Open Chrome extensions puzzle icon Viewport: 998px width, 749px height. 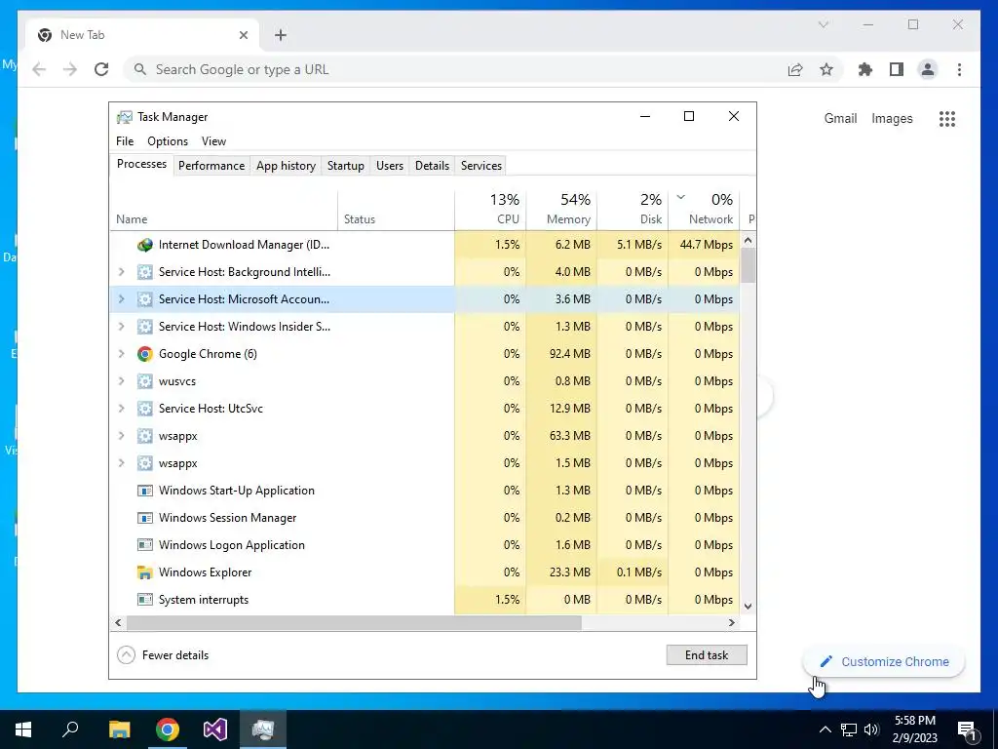[x=865, y=69]
